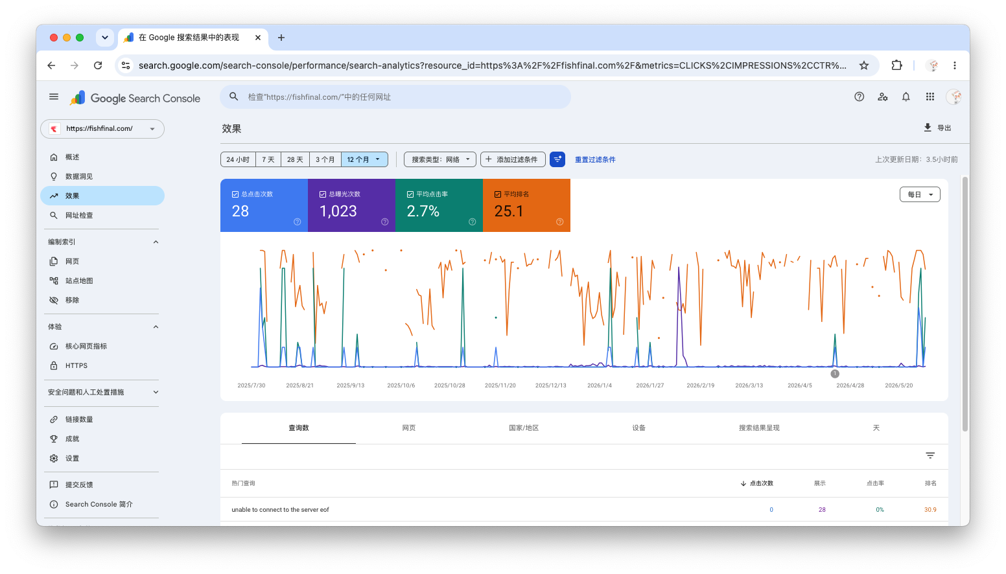
Task: Click the chart annotation marker near 2026/4/28
Action: [835, 374]
